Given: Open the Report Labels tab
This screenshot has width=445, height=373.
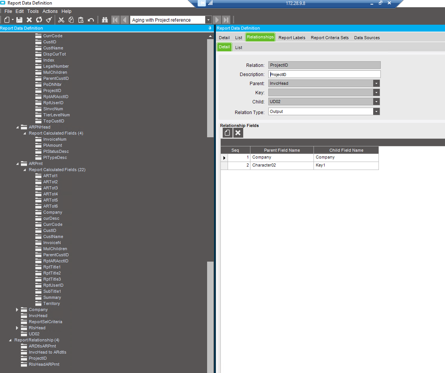Looking at the screenshot, I should click(x=292, y=38).
